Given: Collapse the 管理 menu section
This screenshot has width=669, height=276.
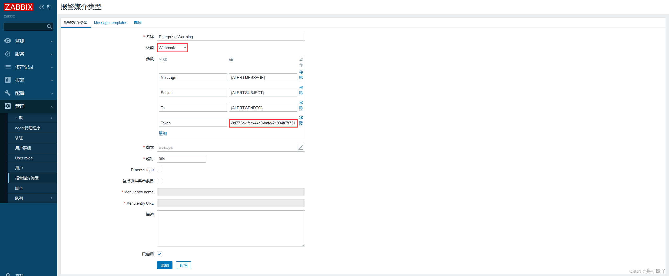Looking at the screenshot, I should click(x=28, y=106).
